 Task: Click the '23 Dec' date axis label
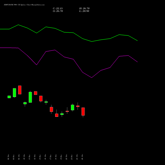pos(72,157)
